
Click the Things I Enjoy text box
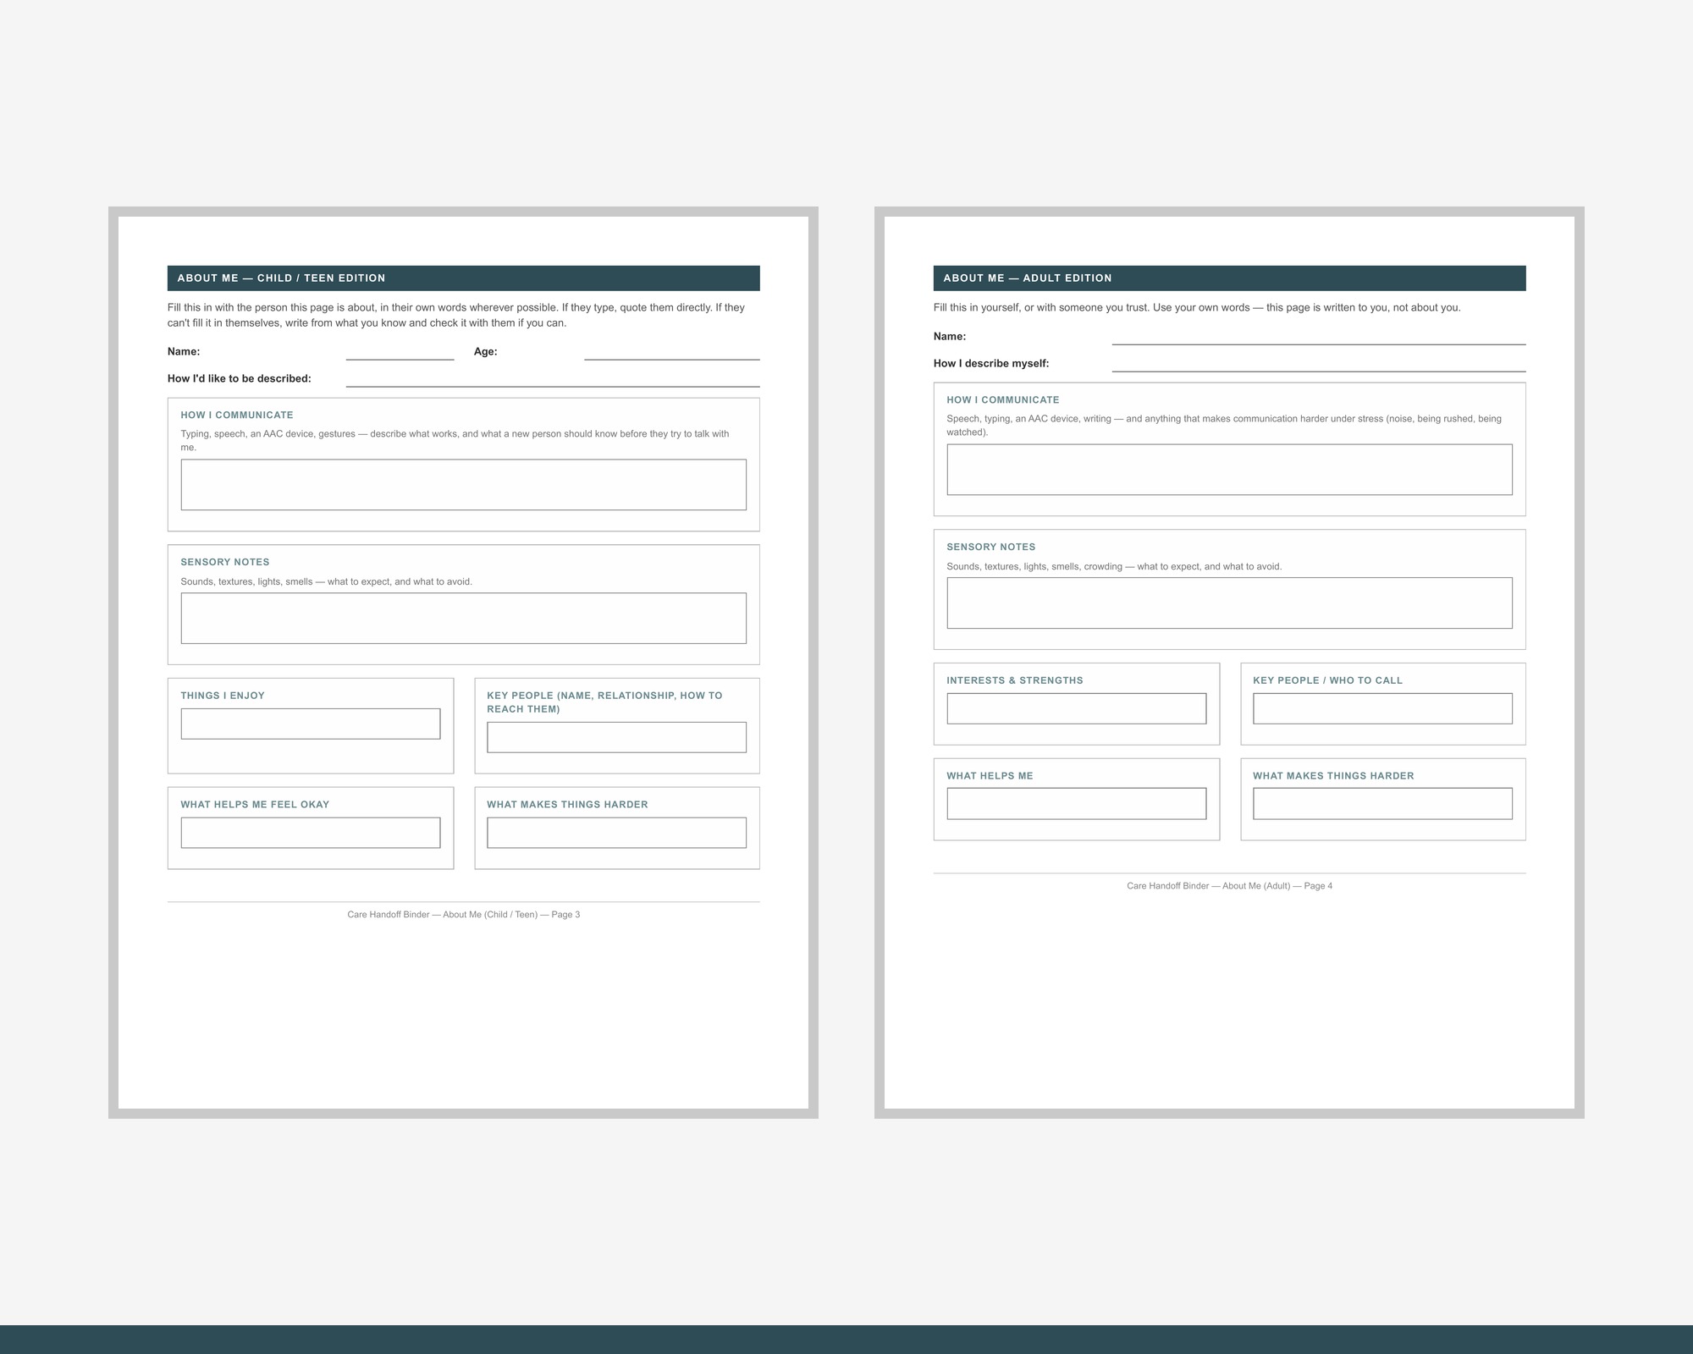click(311, 724)
